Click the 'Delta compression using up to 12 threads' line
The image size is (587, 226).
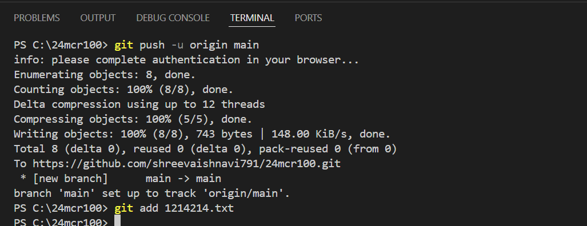click(x=139, y=104)
